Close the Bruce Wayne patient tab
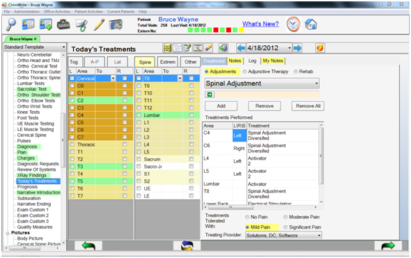The width and height of the screenshot is (411, 258). point(35,39)
